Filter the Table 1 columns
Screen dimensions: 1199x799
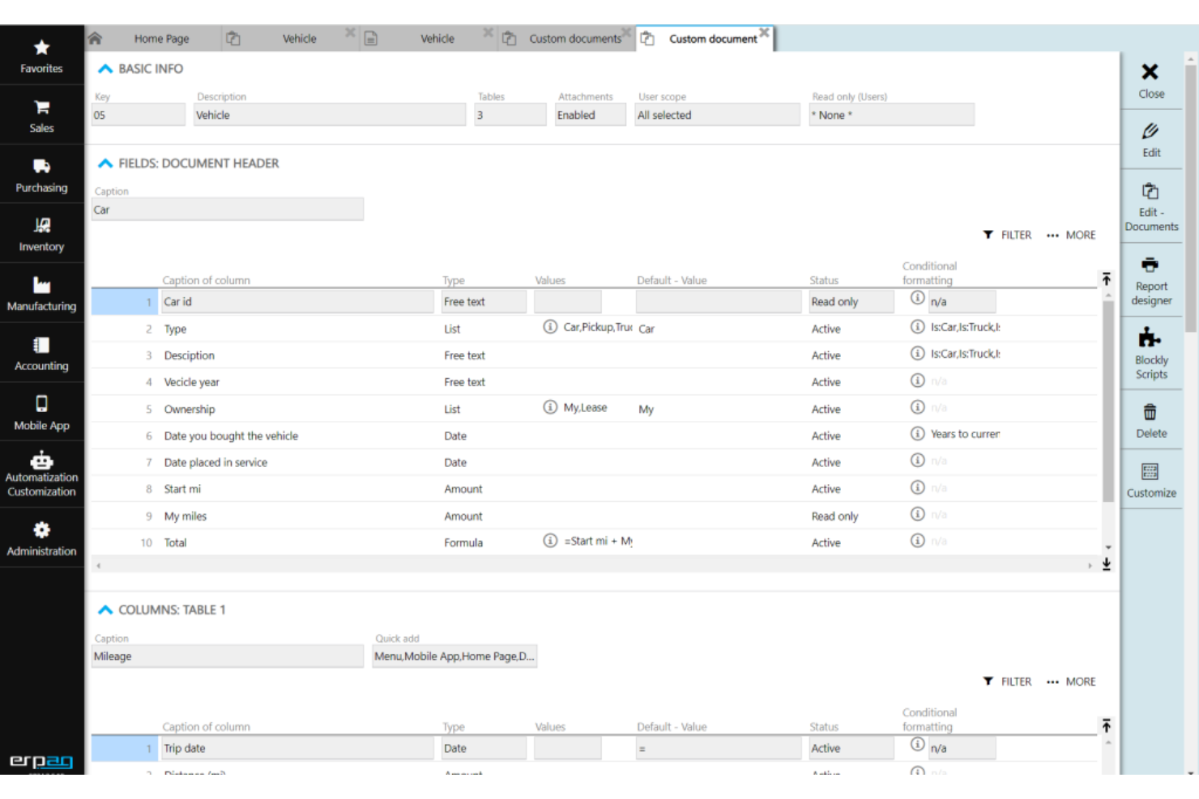(1007, 682)
